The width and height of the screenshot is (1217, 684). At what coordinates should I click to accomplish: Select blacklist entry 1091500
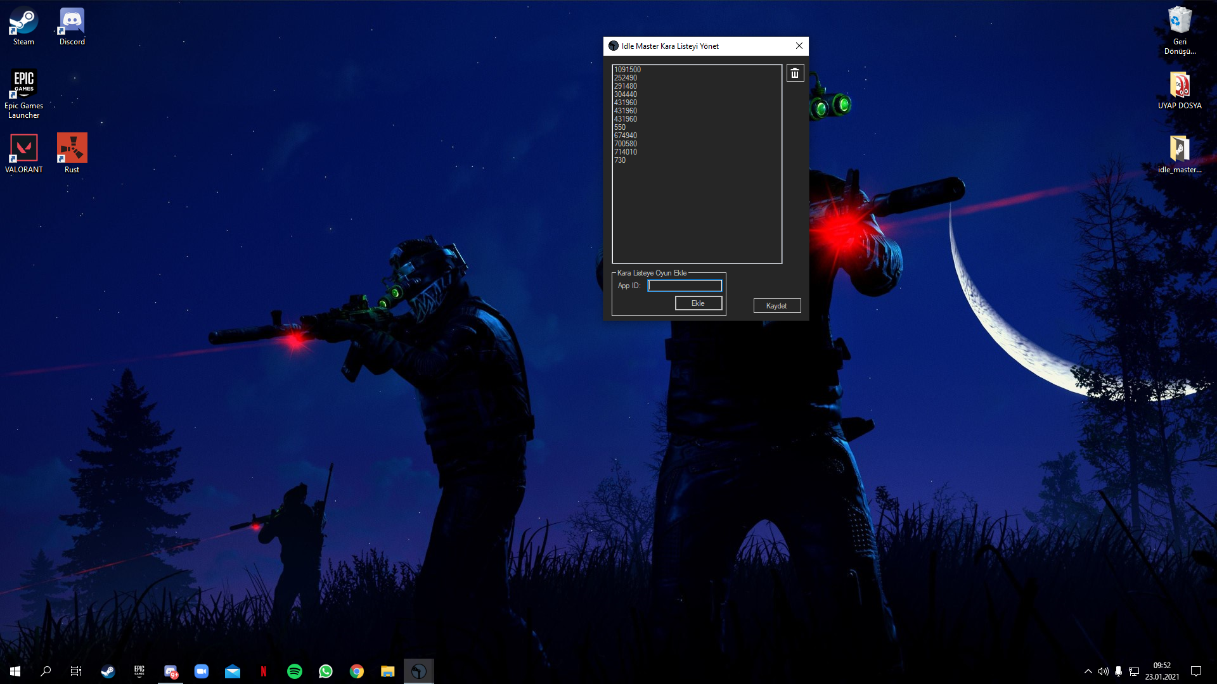(628, 70)
